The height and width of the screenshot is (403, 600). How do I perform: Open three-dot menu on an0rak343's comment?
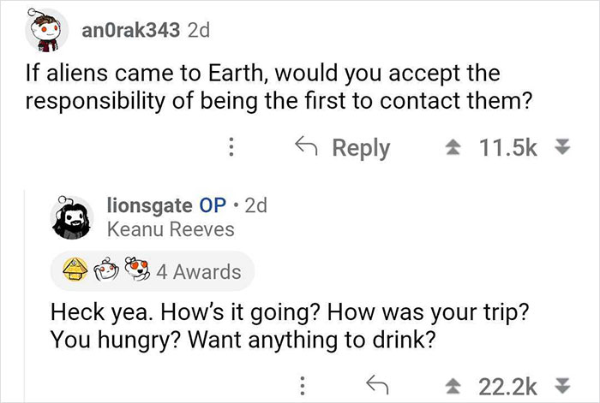228,147
